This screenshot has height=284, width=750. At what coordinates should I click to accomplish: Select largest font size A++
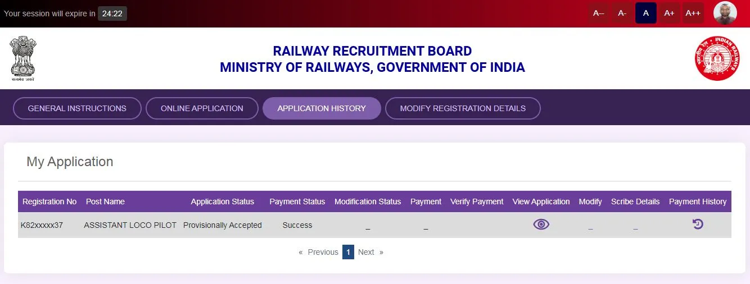693,13
